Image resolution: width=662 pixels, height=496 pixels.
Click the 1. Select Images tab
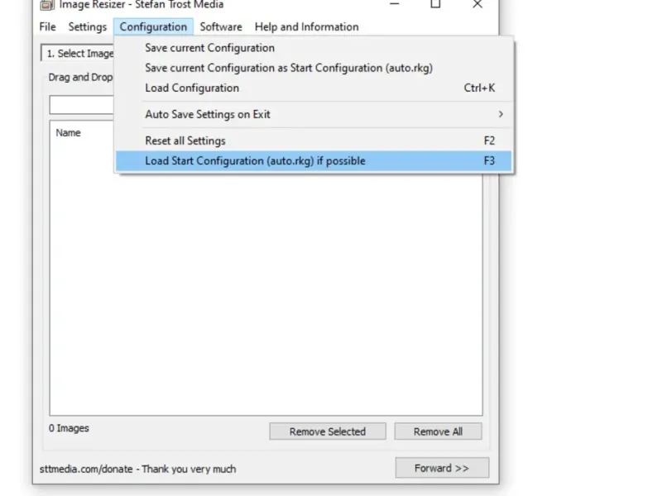(78, 54)
